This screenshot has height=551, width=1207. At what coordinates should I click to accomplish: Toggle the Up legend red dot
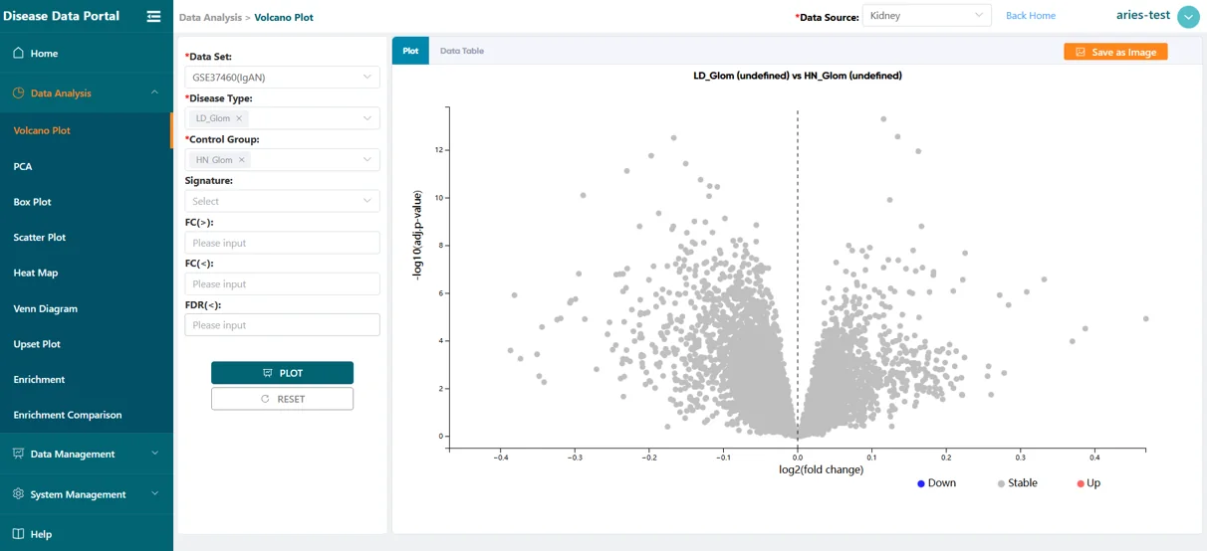pyautogui.click(x=1081, y=483)
